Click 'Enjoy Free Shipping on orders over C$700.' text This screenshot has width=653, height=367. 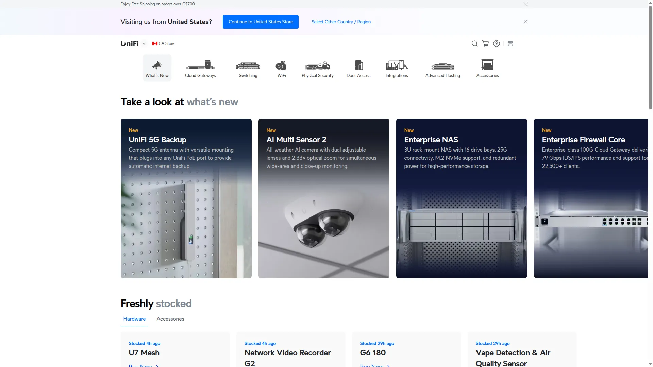click(158, 4)
